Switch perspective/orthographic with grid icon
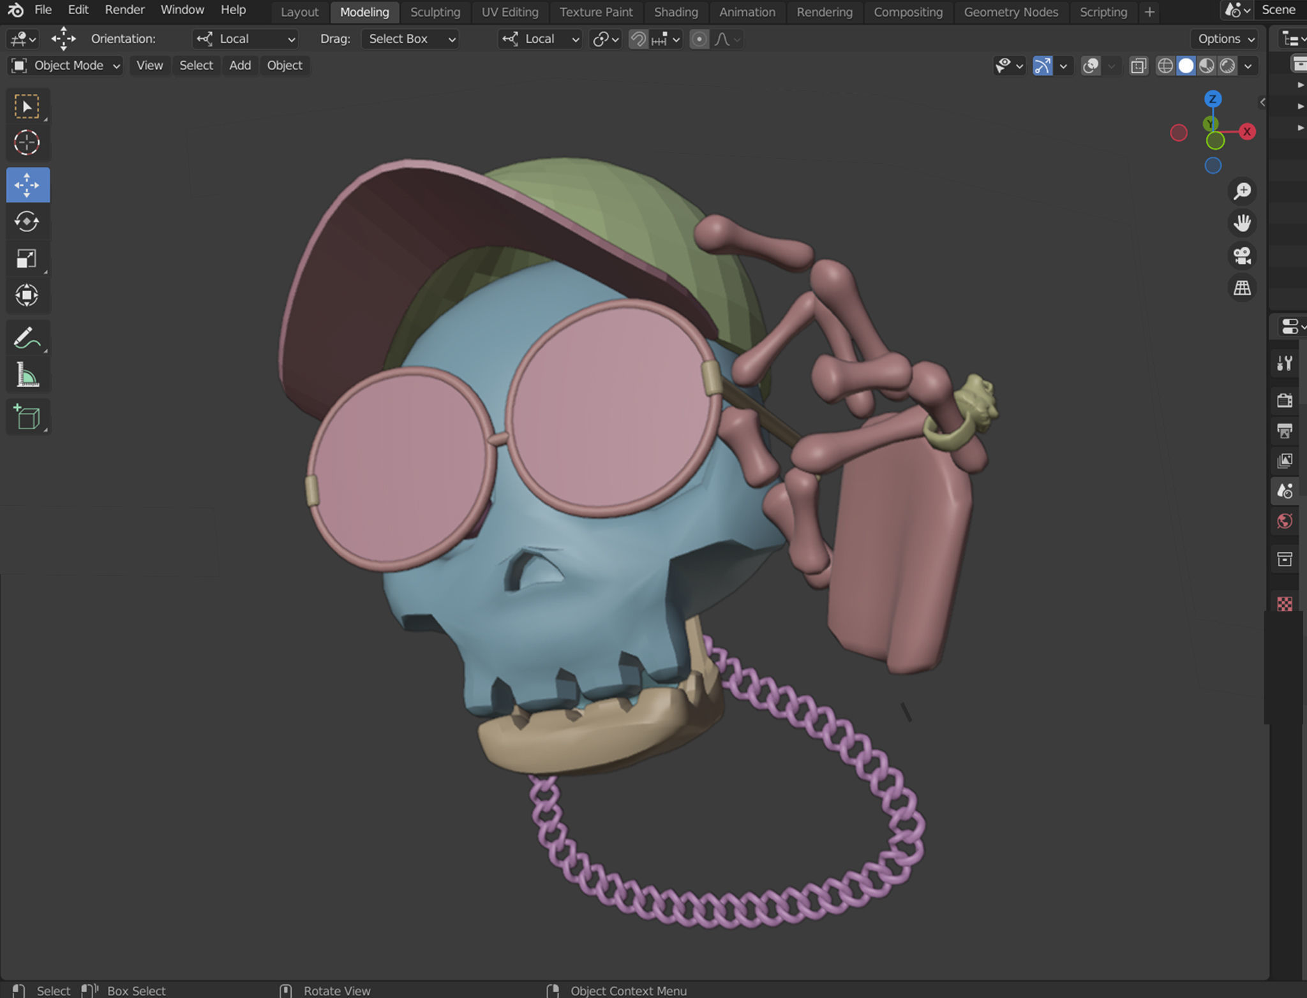This screenshot has width=1307, height=998. (1242, 288)
